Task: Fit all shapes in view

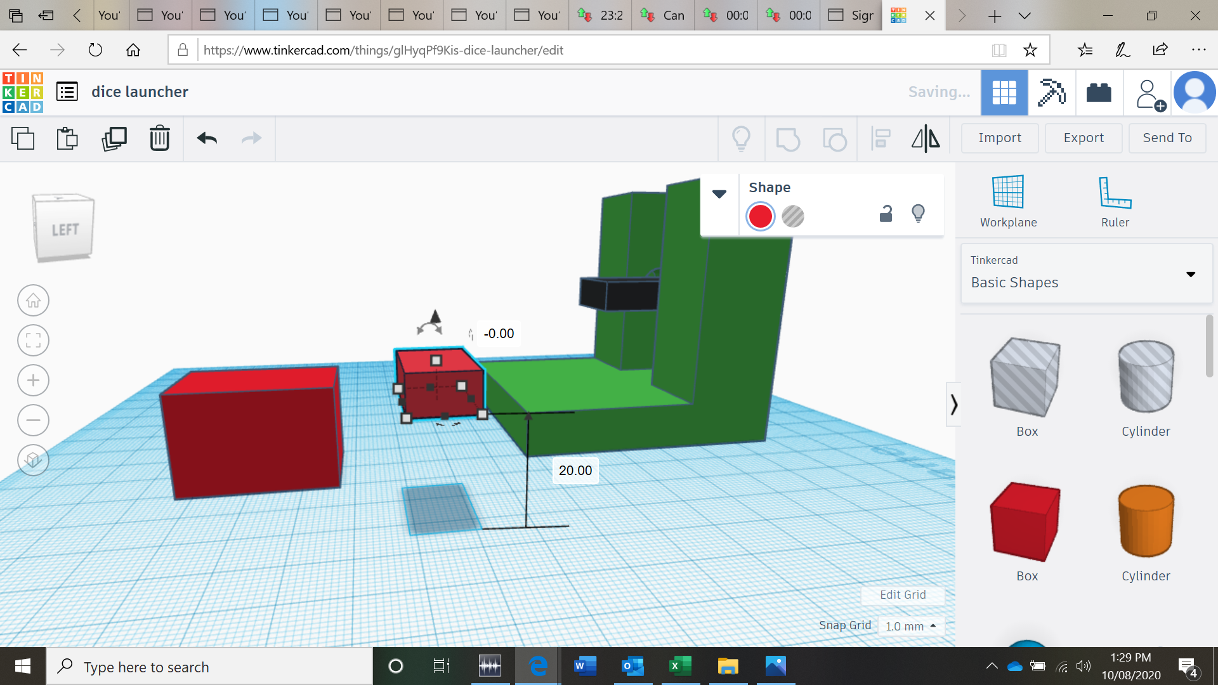Action: coord(33,341)
